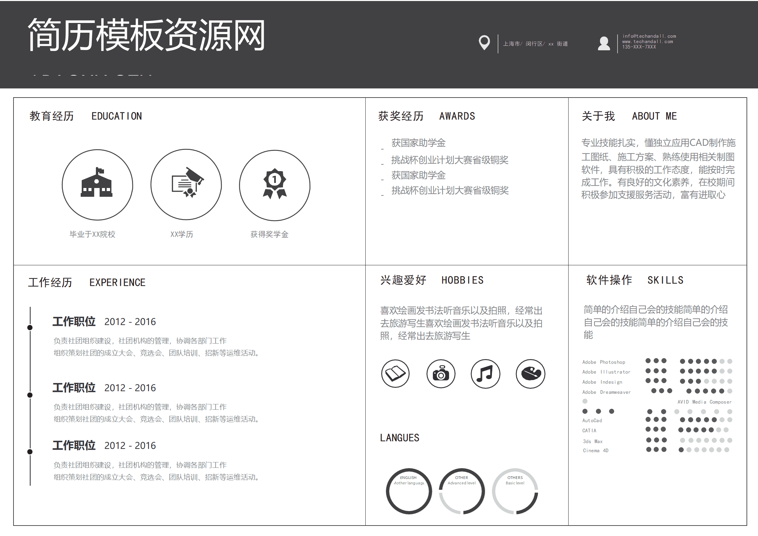Click the first timeline marker dot under EXPERIENCE
The image size is (758, 536).
[31, 327]
